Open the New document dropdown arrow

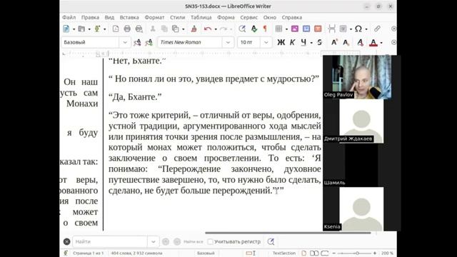tap(74, 29)
